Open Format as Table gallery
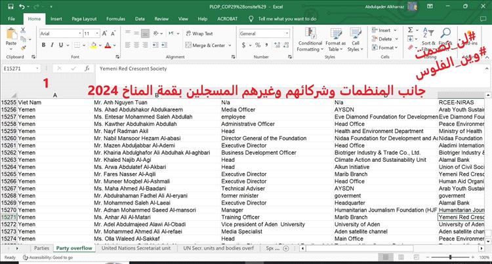The width and height of the screenshot is (492, 264). [335, 40]
